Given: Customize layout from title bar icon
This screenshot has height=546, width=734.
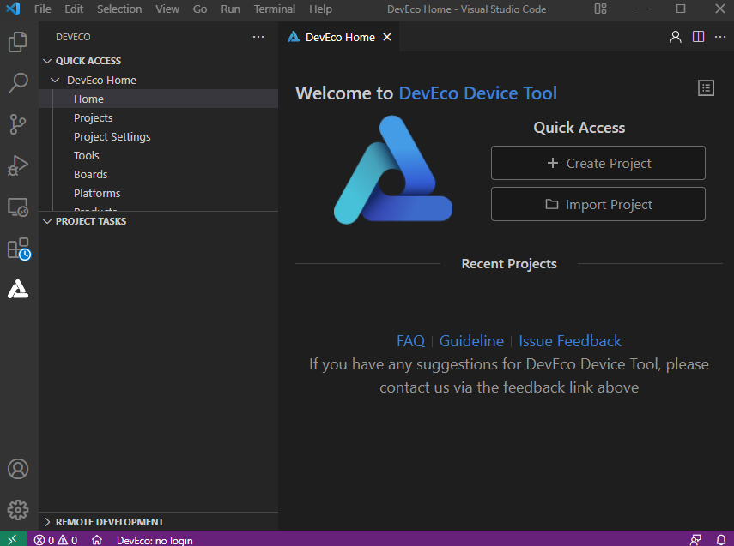Looking at the screenshot, I should point(601,9).
